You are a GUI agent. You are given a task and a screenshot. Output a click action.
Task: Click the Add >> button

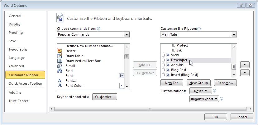pyautogui.click(x=145, y=65)
